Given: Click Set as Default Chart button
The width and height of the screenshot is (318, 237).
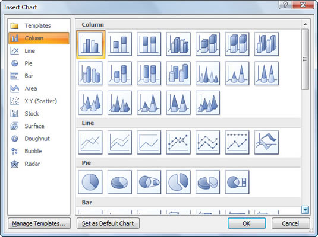Looking at the screenshot, I should coord(108,223).
